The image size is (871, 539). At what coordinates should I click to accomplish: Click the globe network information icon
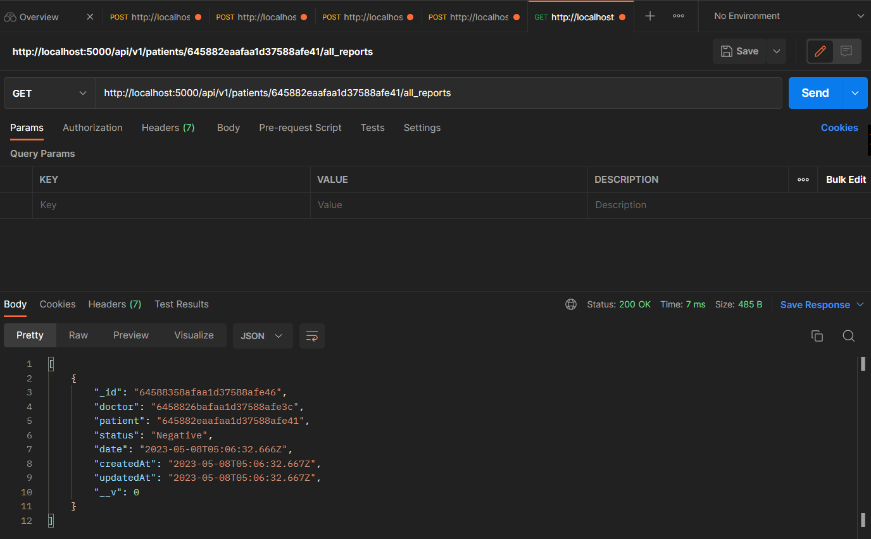click(x=570, y=304)
